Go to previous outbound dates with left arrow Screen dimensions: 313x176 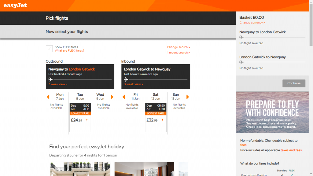click(x=48, y=97)
